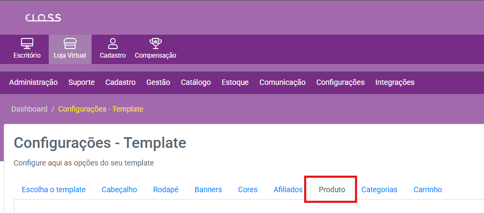
Task: Click the Escritório monitor icon
Action: coord(27,44)
